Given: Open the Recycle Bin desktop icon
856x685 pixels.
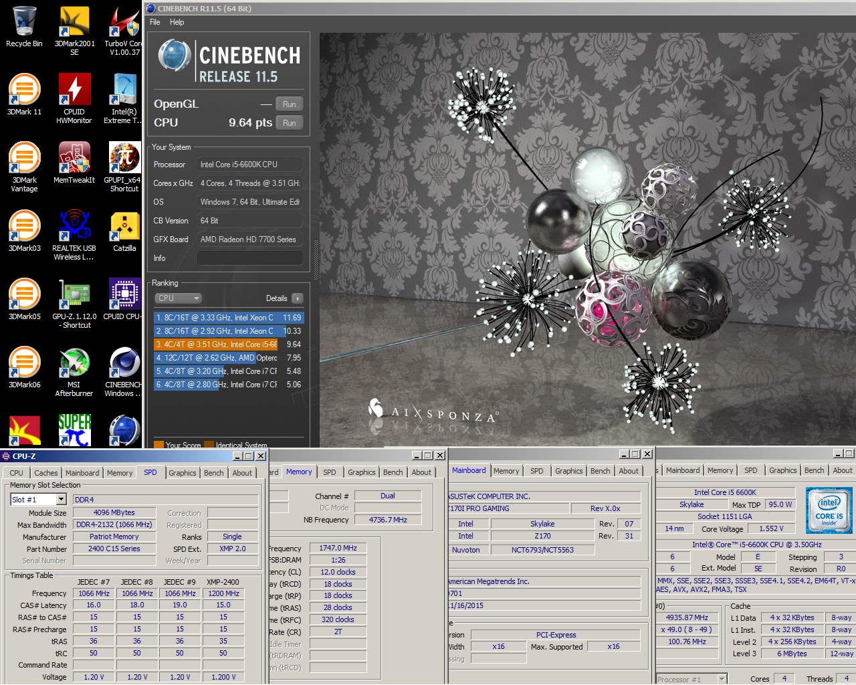Looking at the screenshot, I should [x=24, y=27].
